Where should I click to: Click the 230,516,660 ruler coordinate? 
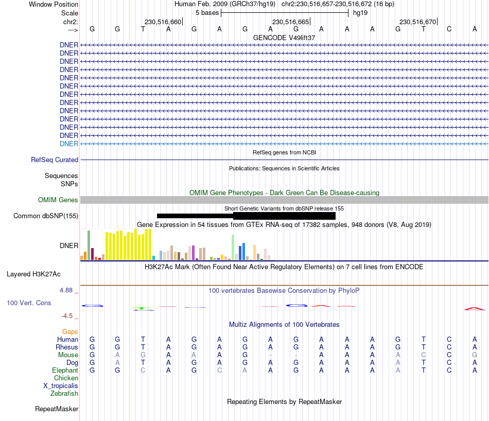tap(163, 22)
